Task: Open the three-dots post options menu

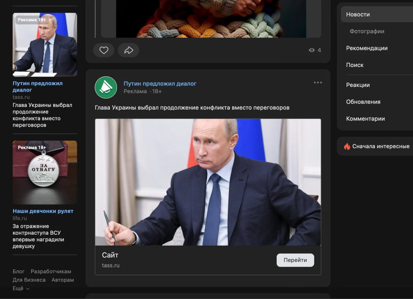Action: [x=318, y=82]
